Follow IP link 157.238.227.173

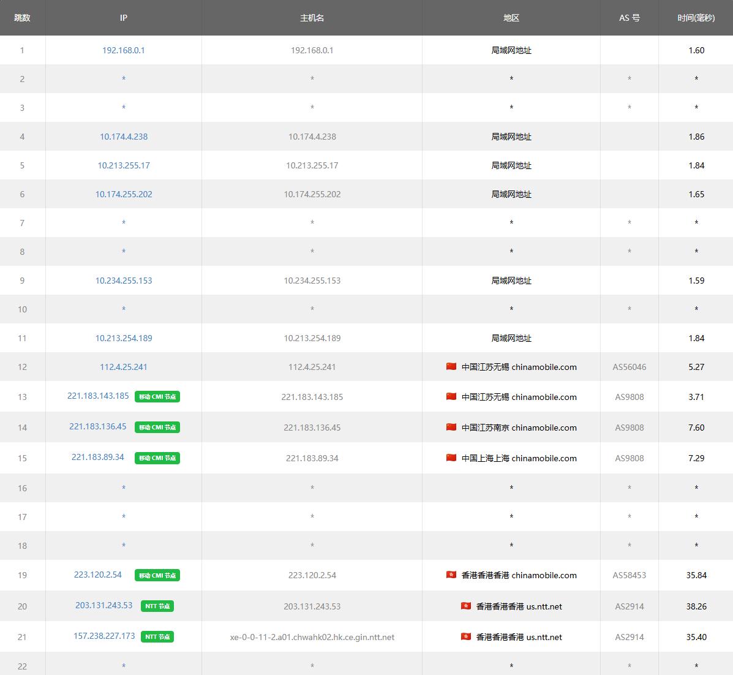103,636
